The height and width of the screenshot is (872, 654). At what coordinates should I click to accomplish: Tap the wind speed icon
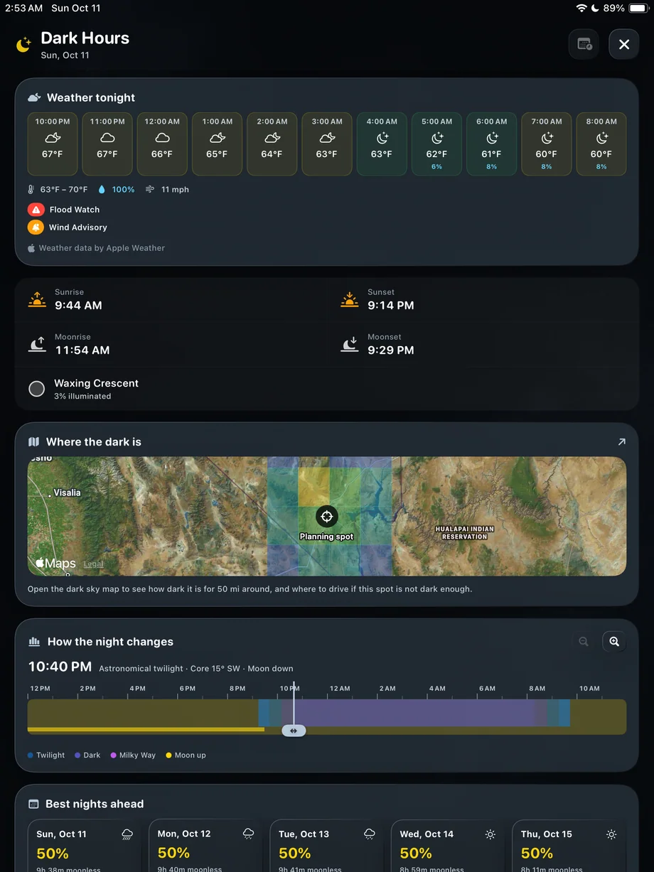pos(150,190)
